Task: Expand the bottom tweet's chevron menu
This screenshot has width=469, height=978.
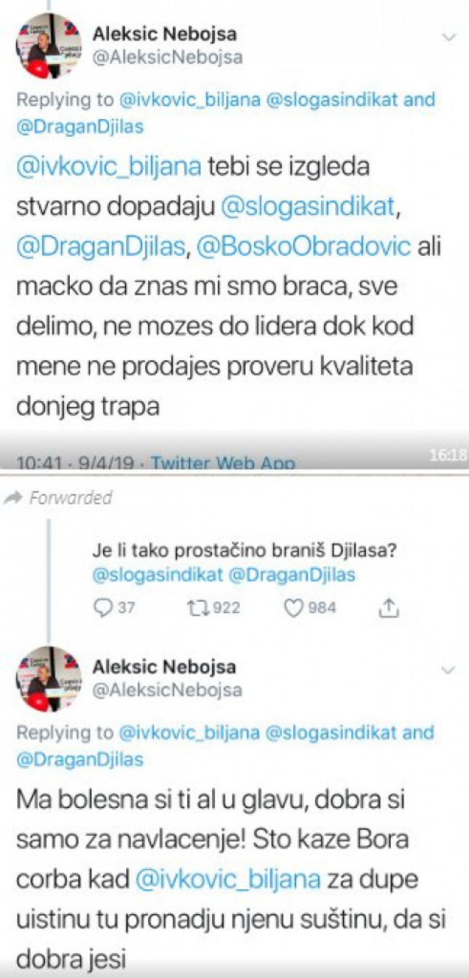Action: point(448,670)
